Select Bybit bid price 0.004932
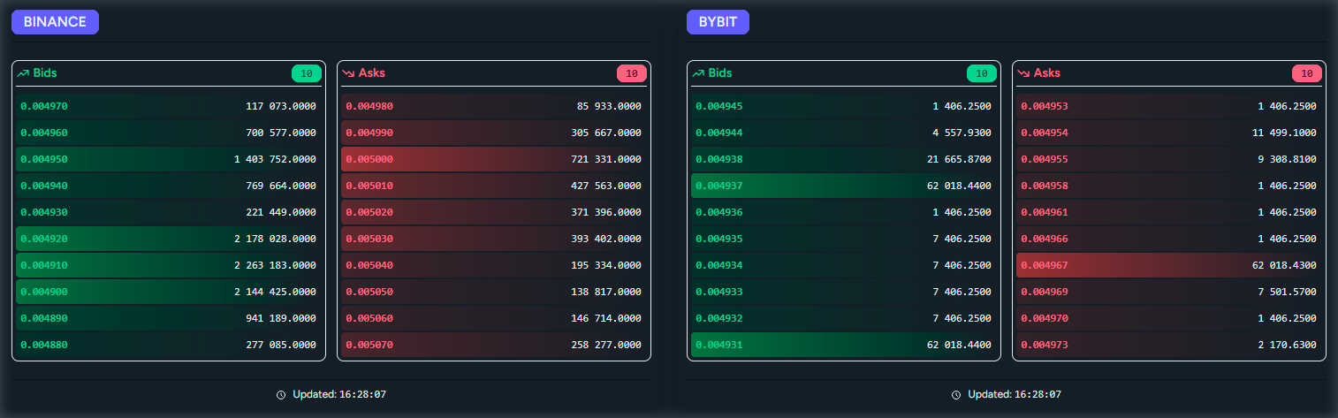 (719, 318)
